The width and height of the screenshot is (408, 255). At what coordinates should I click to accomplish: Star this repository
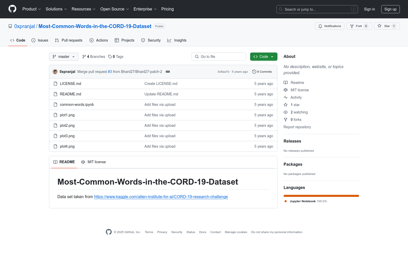click(x=387, y=26)
